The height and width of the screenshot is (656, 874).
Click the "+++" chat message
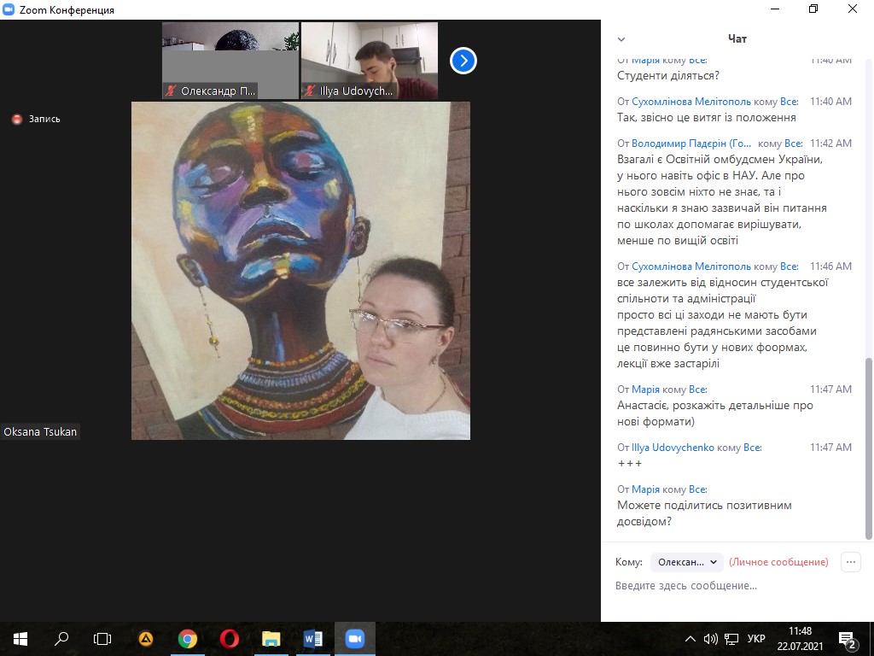pyautogui.click(x=630, y=464)
